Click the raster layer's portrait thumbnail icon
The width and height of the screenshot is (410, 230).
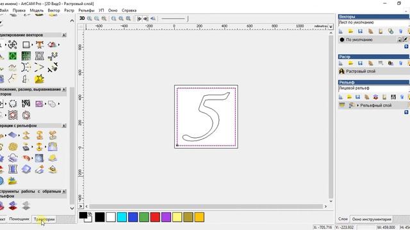click(x=341, y=71)
